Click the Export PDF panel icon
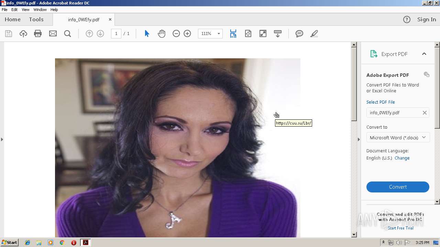Viewport: 440px width, 247px height. pyautogui.click(x=374, y=54)
